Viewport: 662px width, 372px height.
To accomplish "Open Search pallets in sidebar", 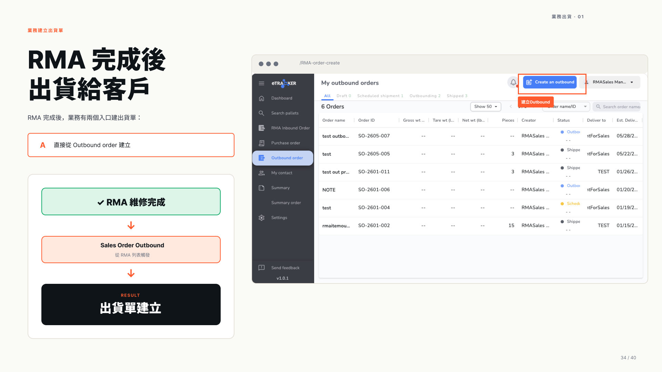I will click(285, 113).
